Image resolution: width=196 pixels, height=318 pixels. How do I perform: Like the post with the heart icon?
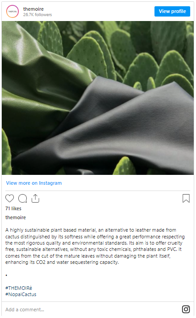[x=9, y=198]
